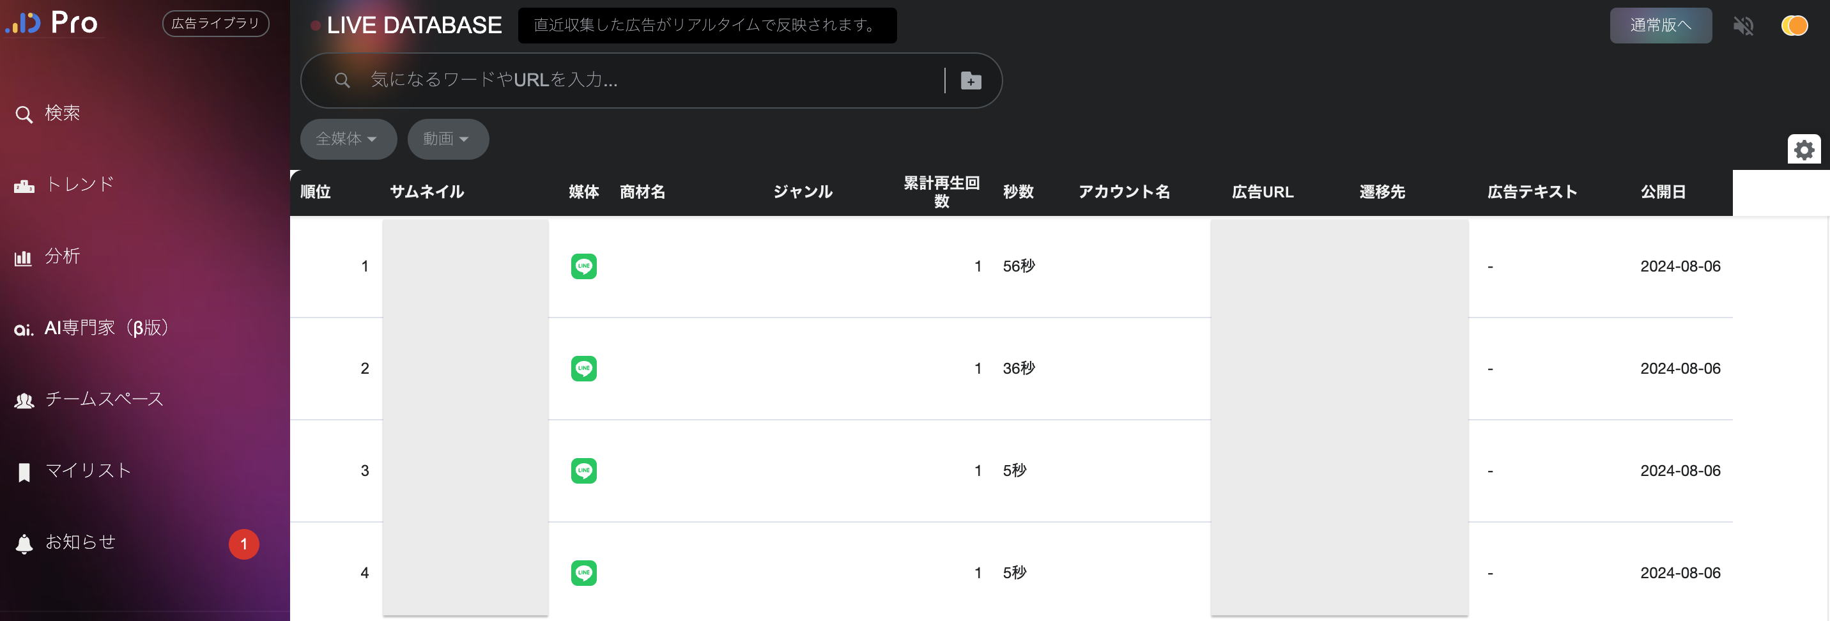Focus the keyword or URL search field
Viewport: 1830px width, 621px height.
pyautogui.click(x=640, y=80)
